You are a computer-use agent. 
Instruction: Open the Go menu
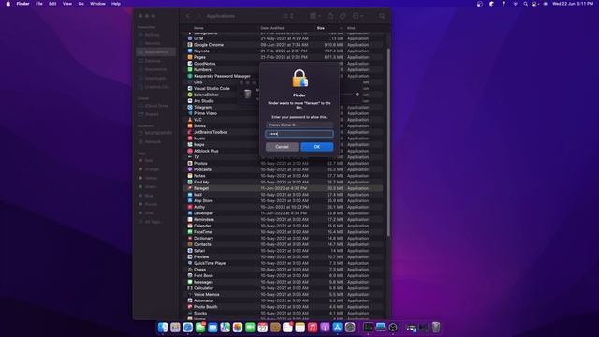pyautogui.click(x=81, y=4)
